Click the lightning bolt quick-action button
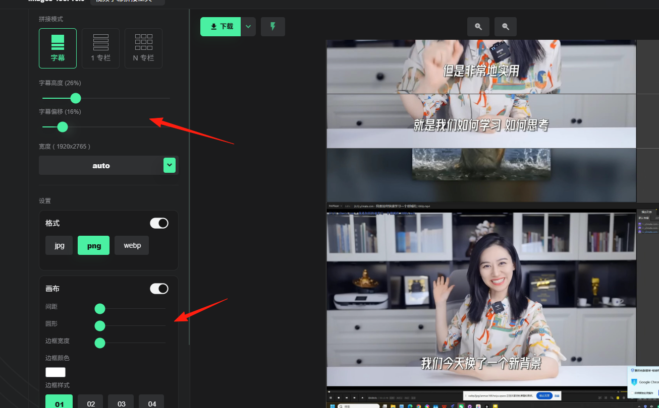This screenshot has width=659, height=408. [x=273, y=27]
